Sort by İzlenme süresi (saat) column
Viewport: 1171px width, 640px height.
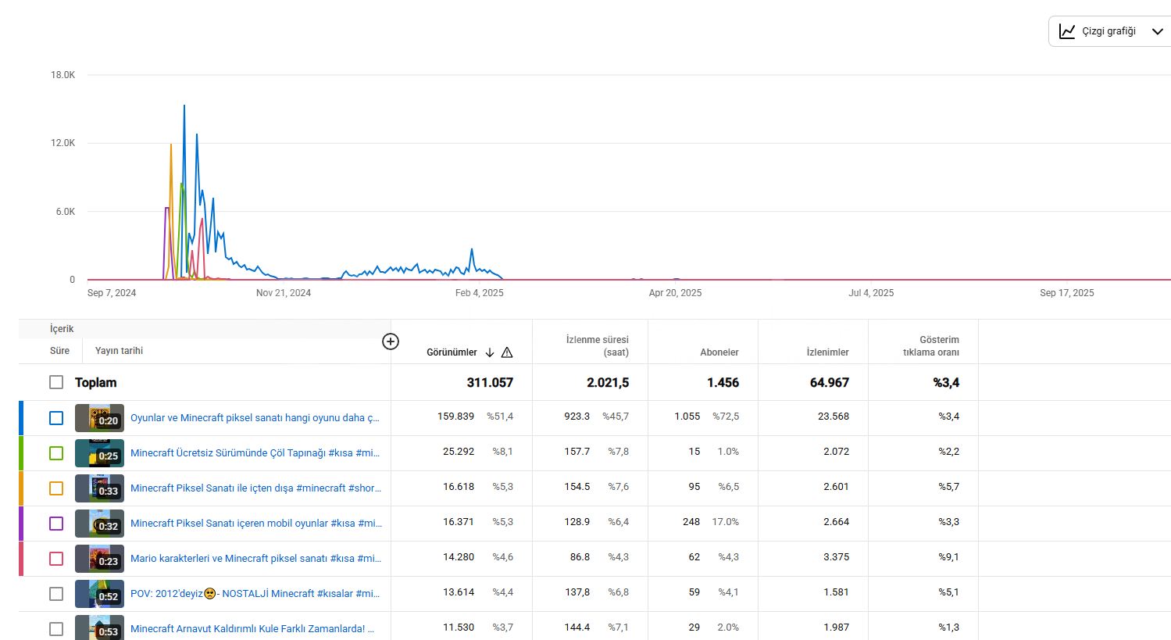pos(597,345)
